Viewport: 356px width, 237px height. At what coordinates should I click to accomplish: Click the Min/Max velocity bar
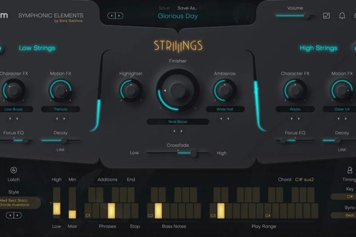(x=72, y=203)
